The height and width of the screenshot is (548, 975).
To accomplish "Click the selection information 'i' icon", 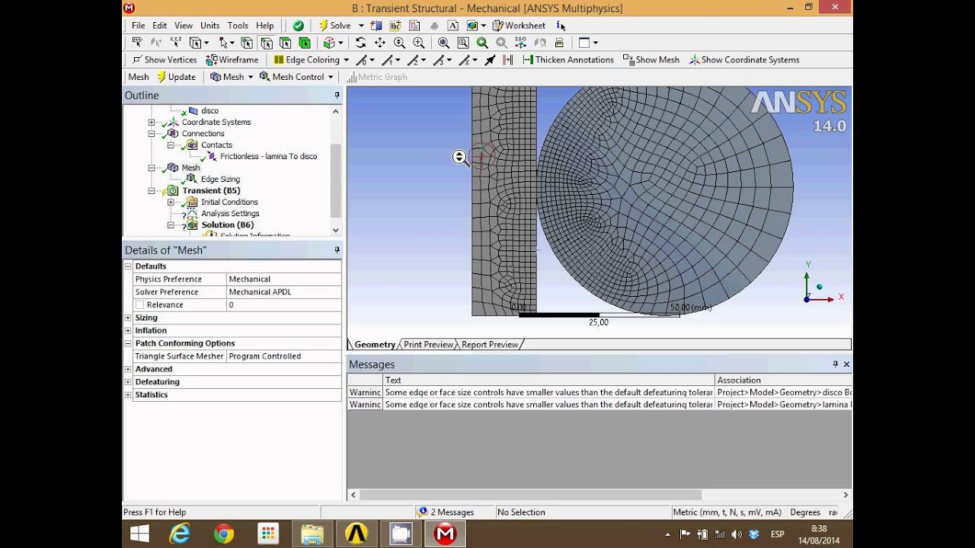I will point(561,25).
